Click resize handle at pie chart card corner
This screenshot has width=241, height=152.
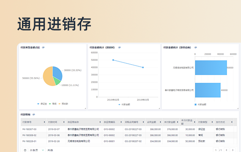point(85,109)
